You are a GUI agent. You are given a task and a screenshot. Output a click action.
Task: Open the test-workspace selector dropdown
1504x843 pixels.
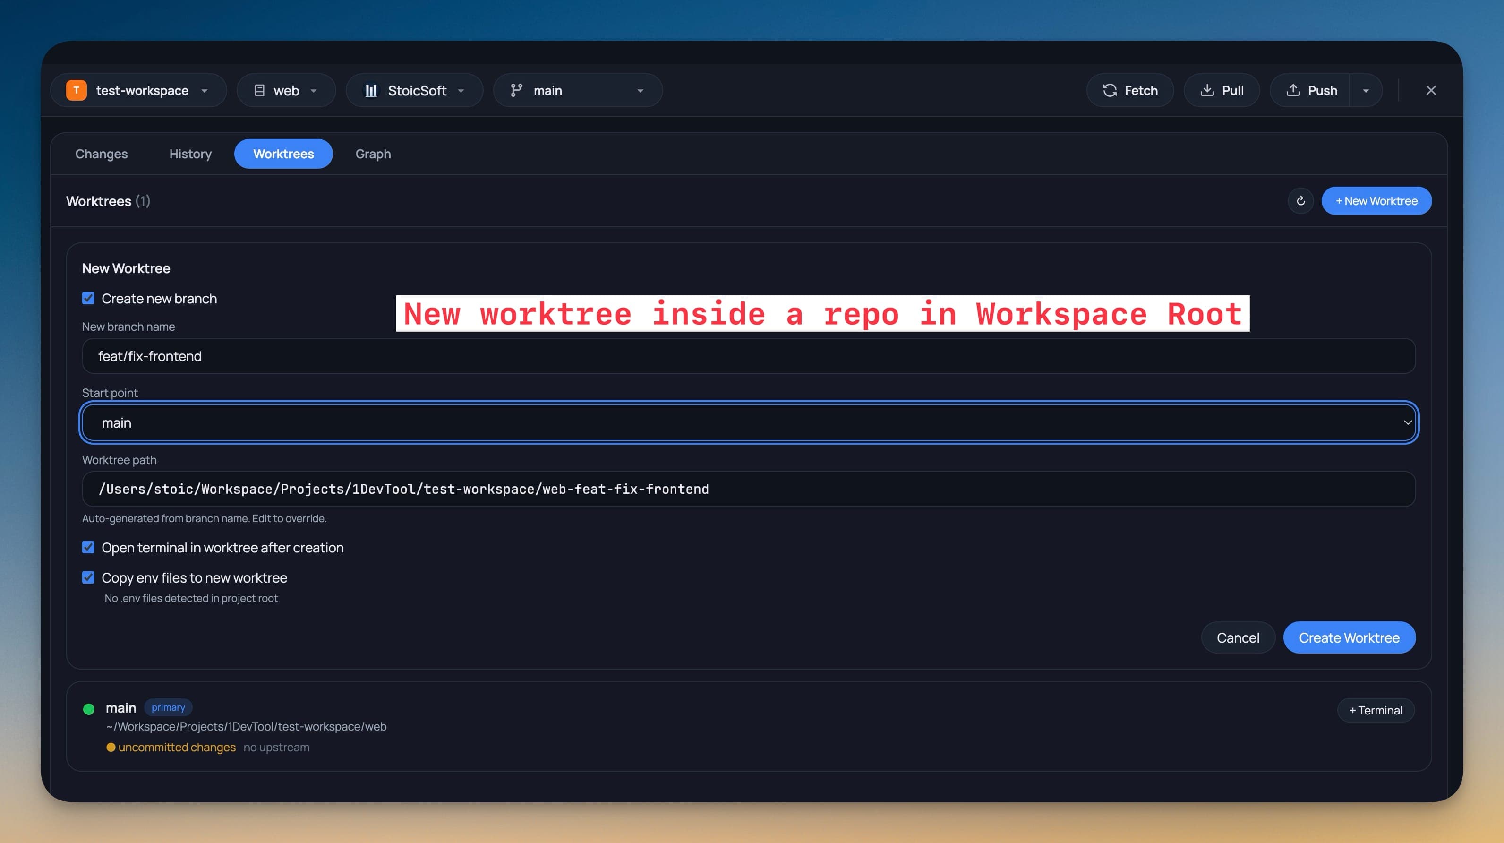point(138,91)
